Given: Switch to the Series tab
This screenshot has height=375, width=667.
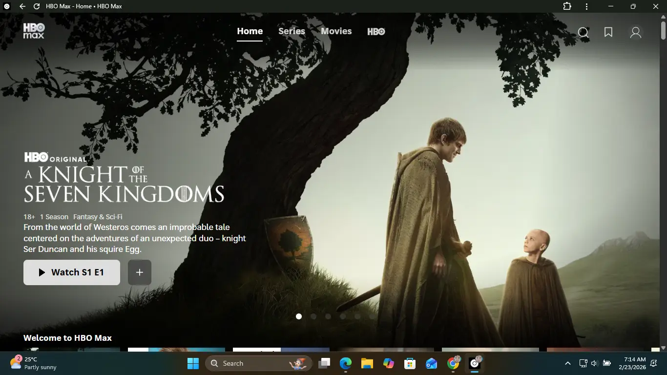Looking at the screenshot, I should 292,31.
